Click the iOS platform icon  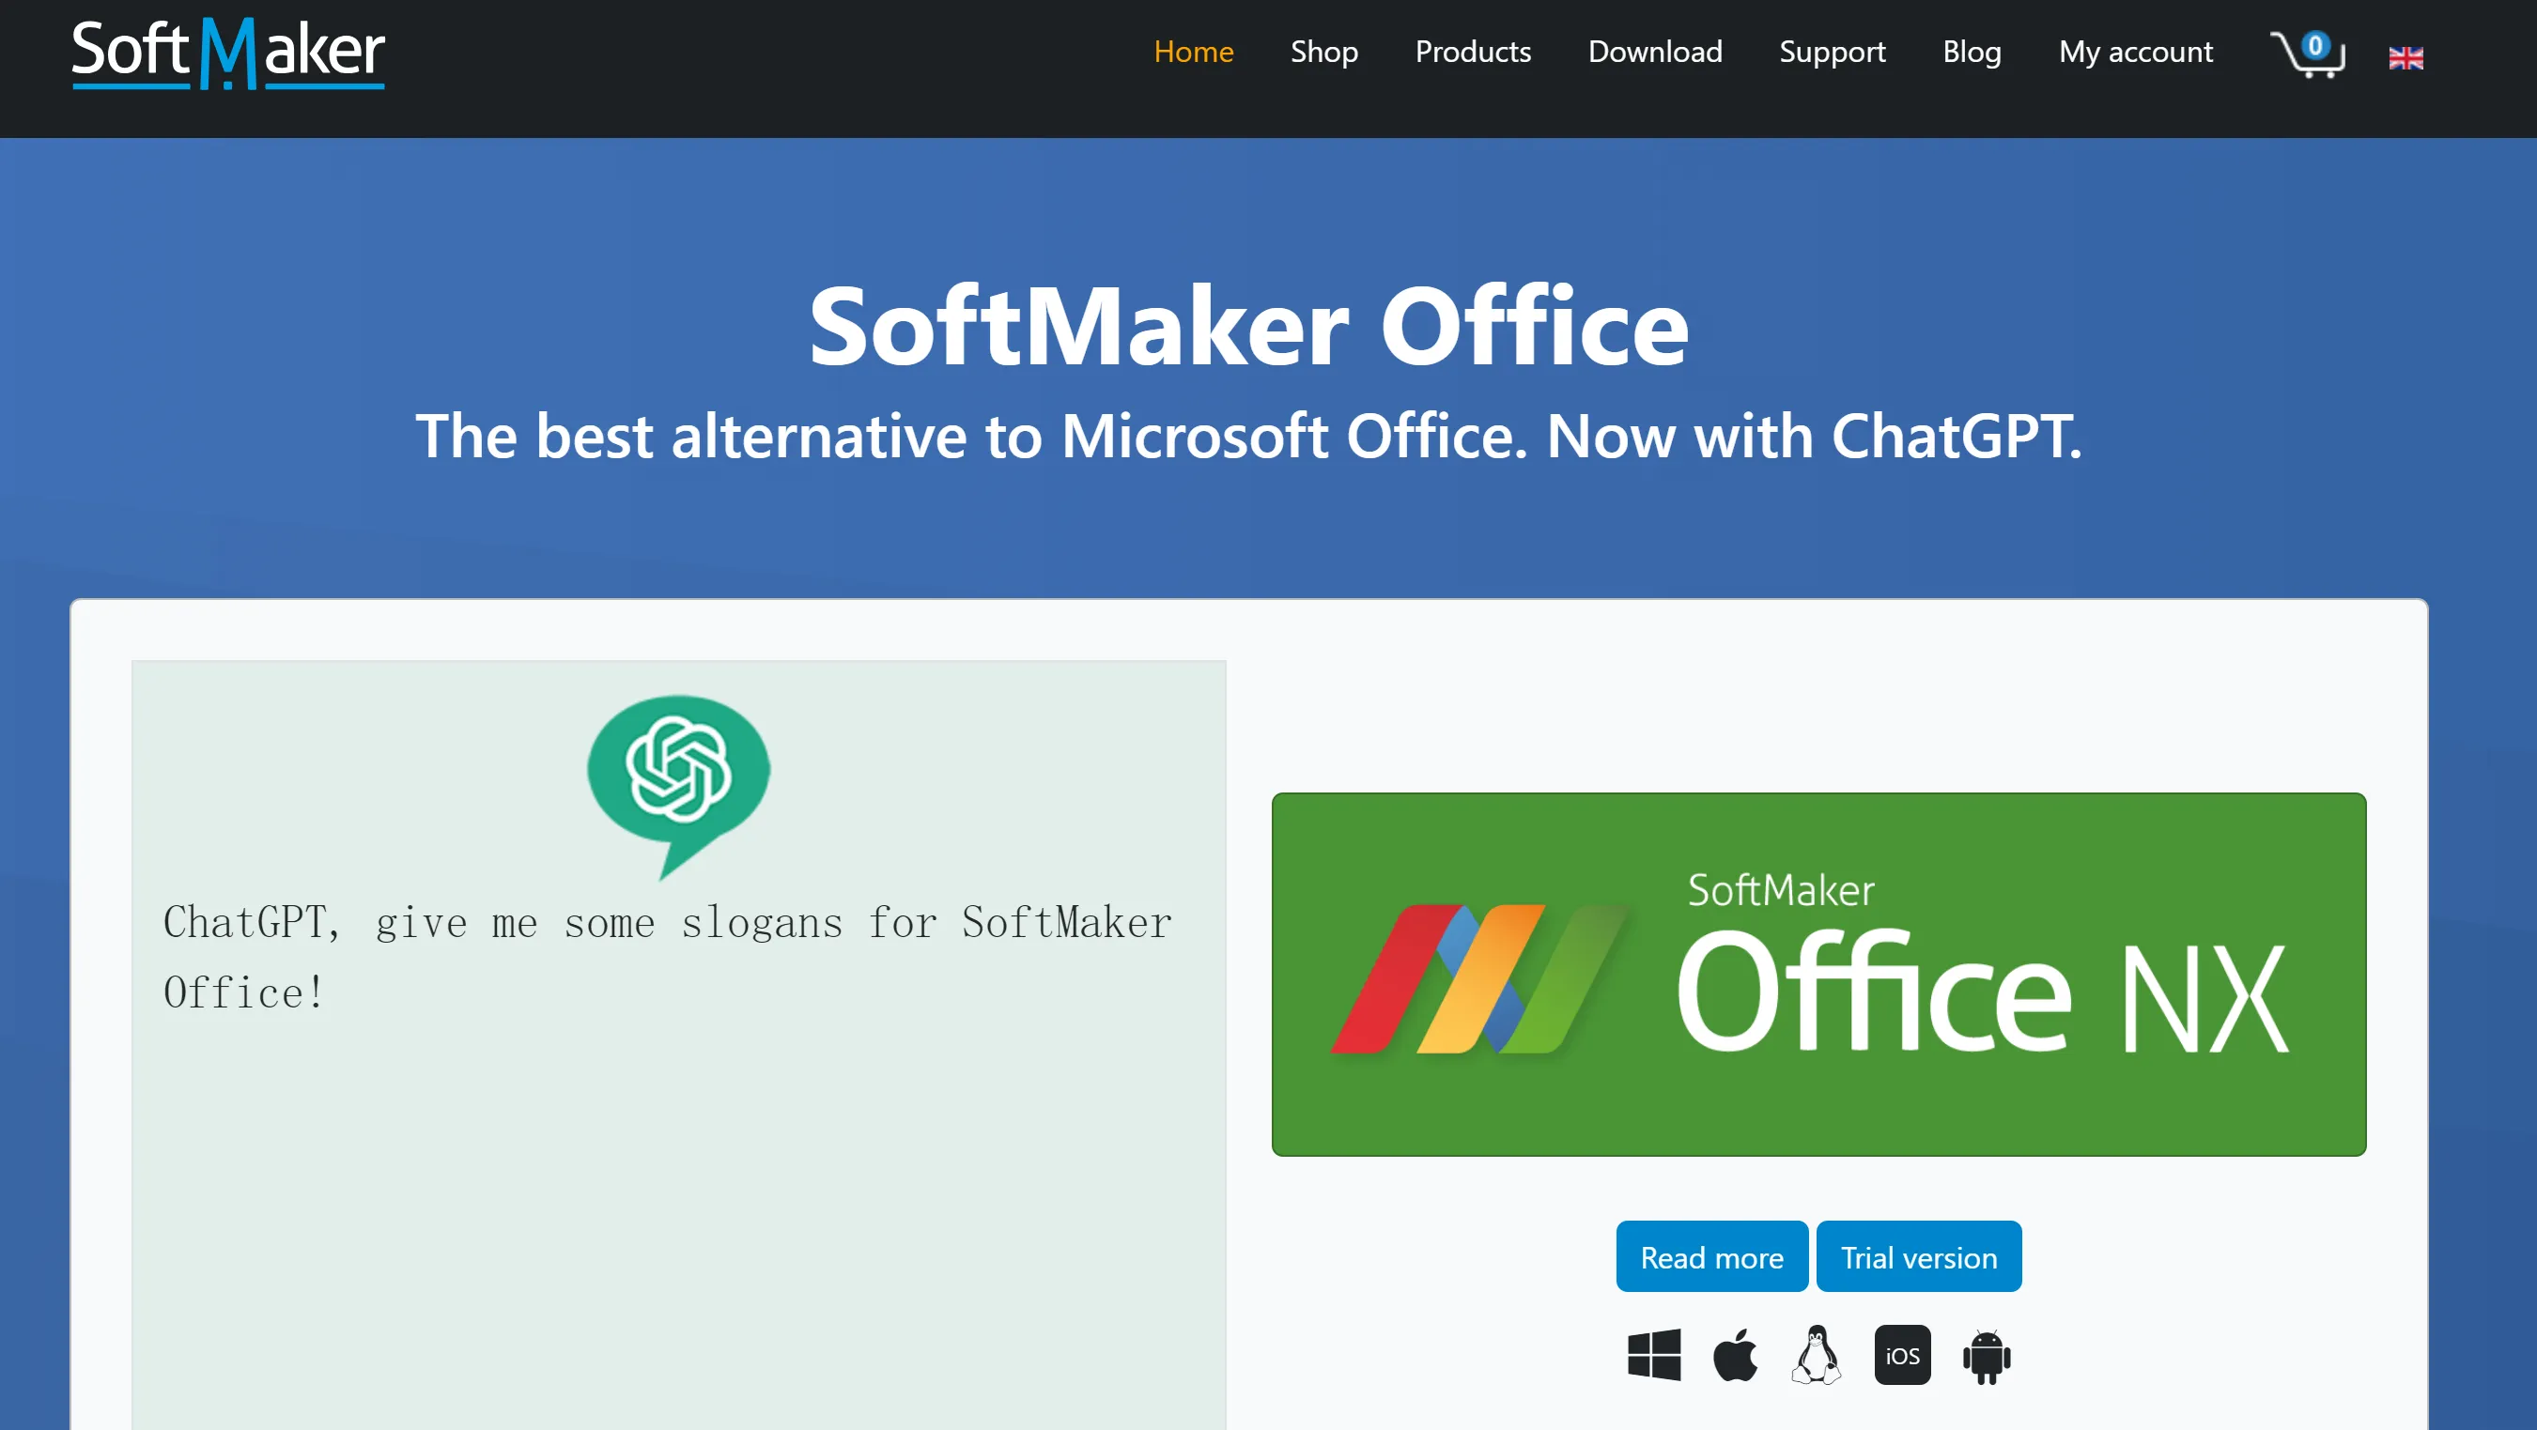1902,1355
